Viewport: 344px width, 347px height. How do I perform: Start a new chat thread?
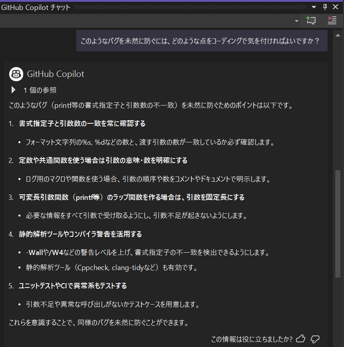(311, 20)
